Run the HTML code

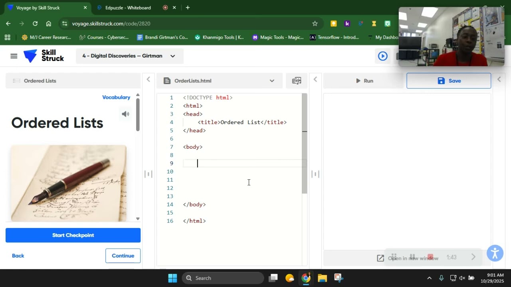point(364,81)
